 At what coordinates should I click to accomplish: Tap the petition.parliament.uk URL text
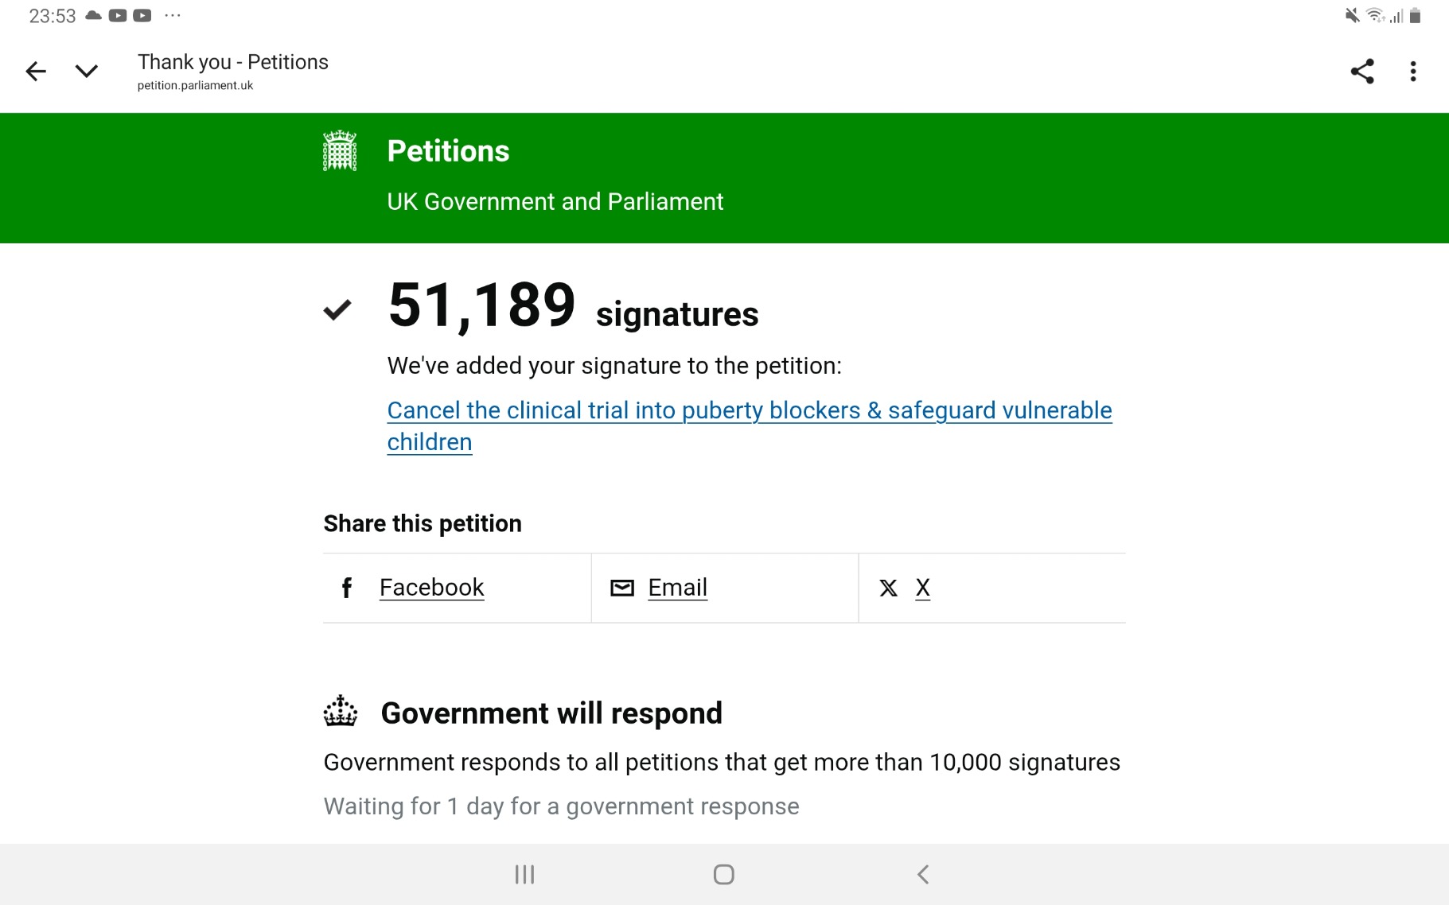(195, 86)
